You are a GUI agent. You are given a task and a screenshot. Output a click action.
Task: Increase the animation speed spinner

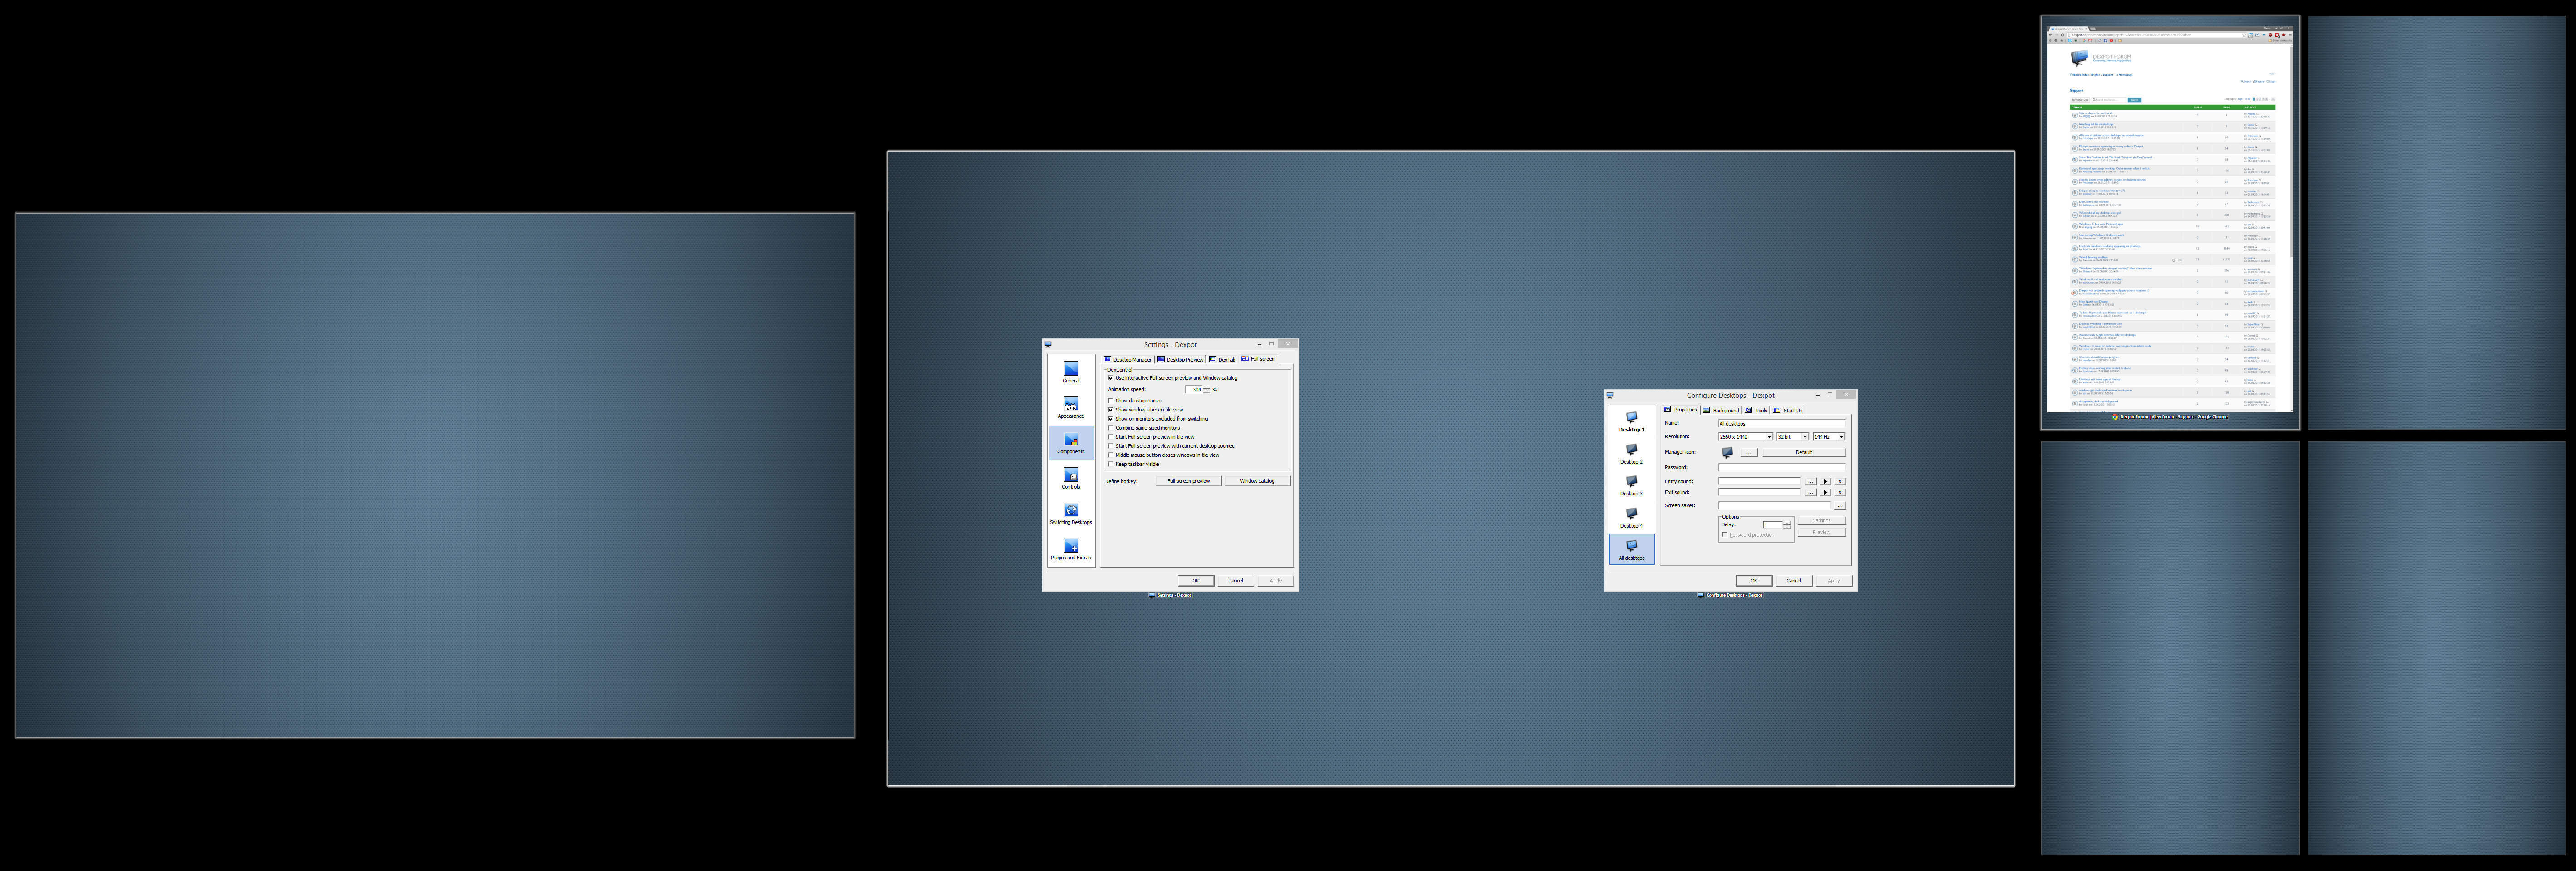[x=1207, y=387]
